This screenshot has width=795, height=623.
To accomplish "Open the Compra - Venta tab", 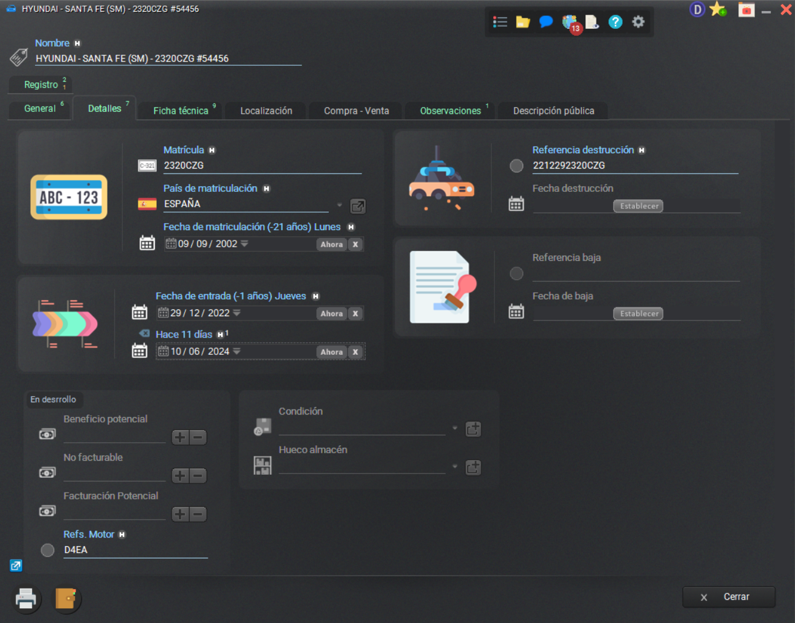I will (356, 111).
